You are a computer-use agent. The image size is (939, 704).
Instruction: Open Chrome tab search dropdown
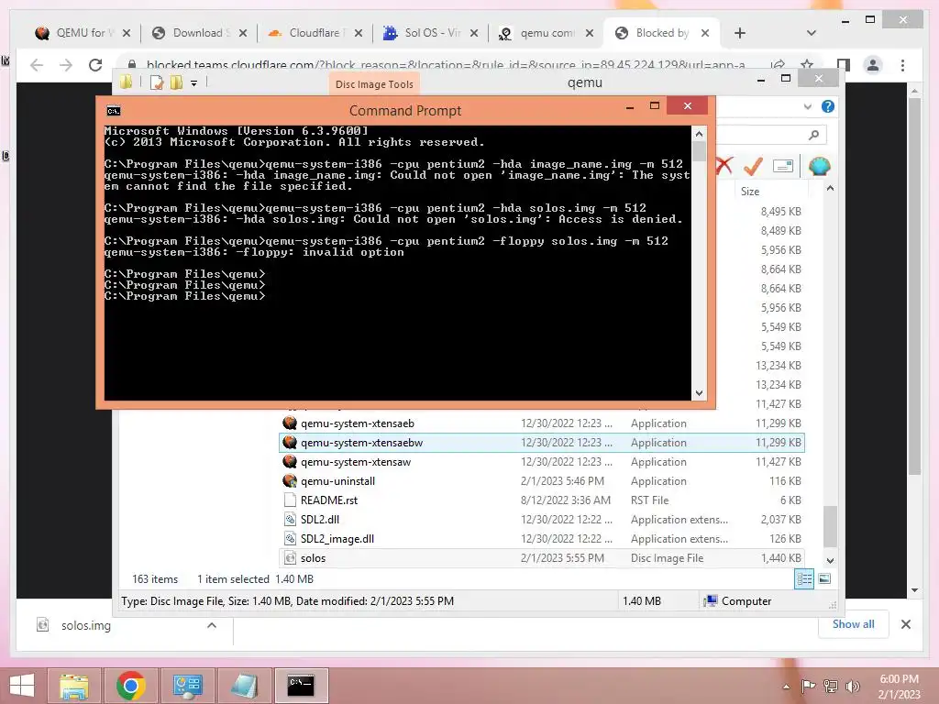click(812, 33)
